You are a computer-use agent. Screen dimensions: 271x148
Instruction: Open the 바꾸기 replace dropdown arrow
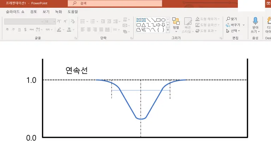coord(244,25)
